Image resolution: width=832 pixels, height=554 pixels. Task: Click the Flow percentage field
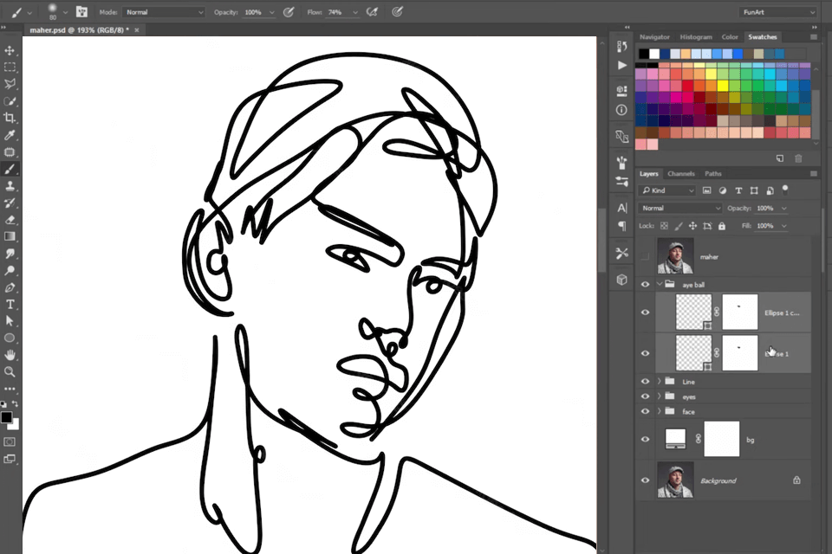335,13
